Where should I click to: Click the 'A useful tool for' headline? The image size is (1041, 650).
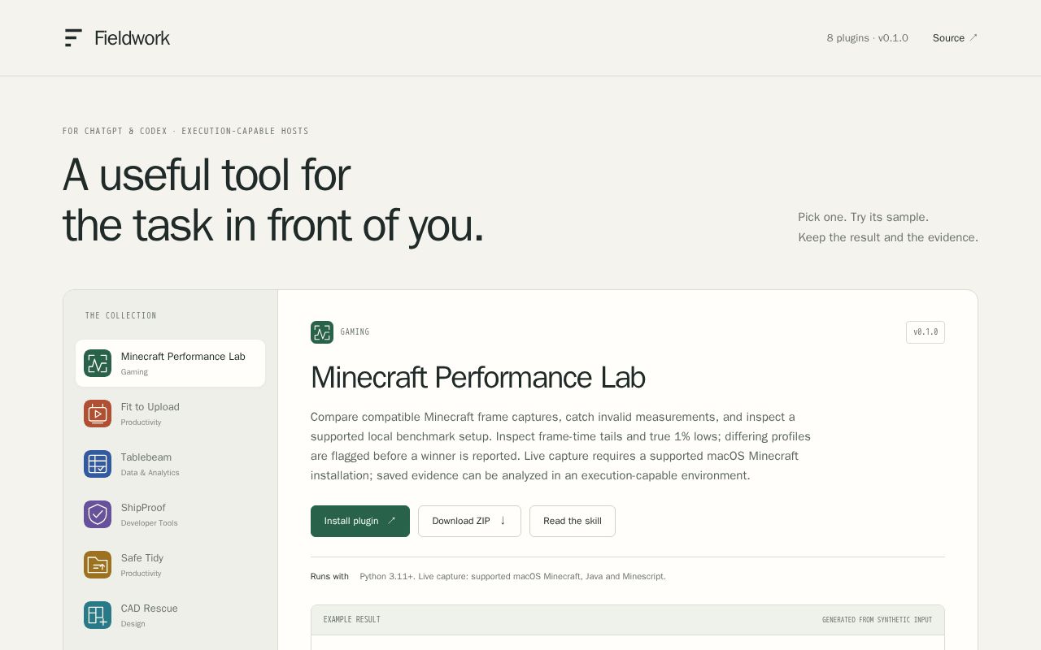207,175
